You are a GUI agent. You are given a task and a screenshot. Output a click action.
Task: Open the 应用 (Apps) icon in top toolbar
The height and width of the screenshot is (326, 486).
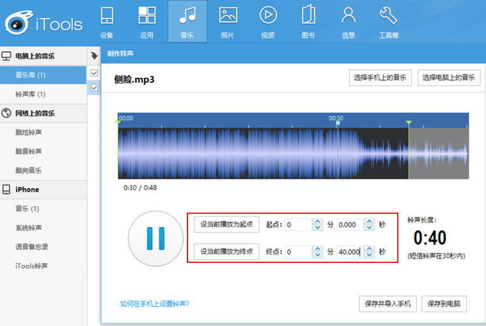pyautogui.click(x=147, y=17)
